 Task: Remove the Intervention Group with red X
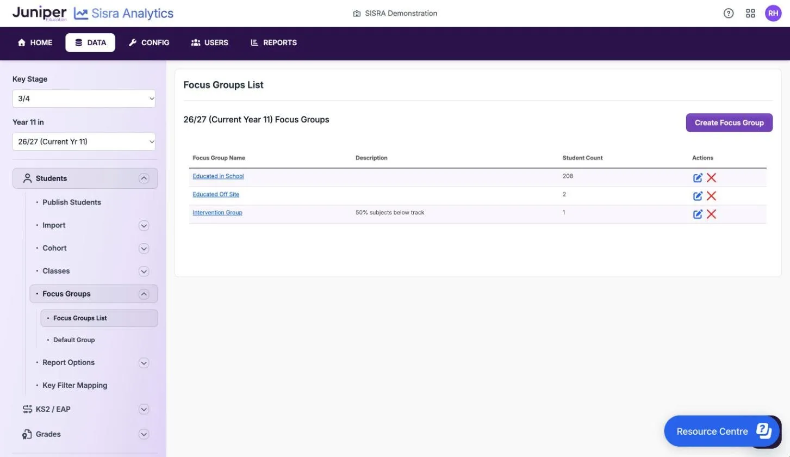[x=711, y=214]
